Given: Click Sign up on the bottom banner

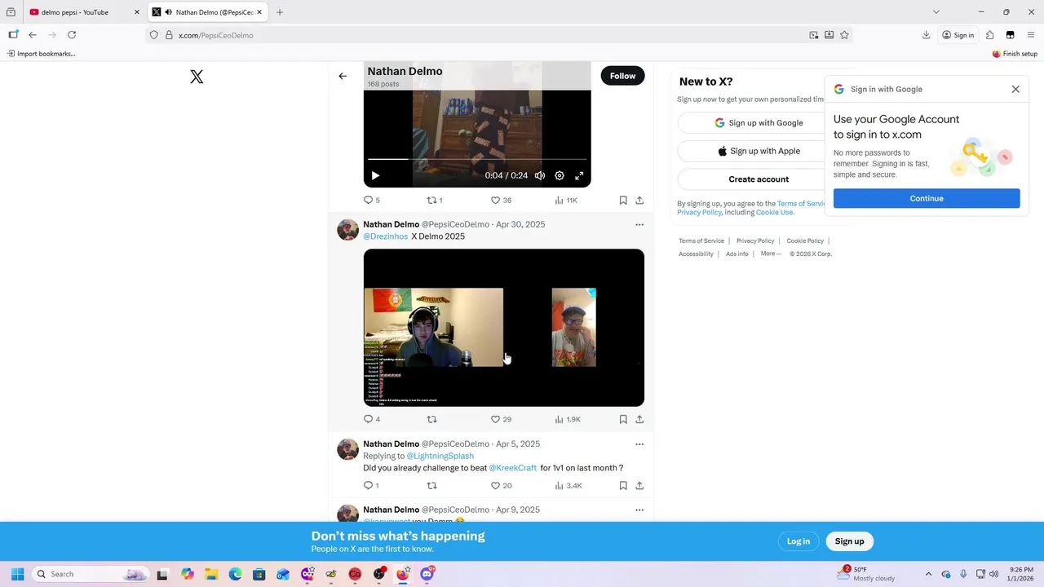Looking at the screenshot, I should click(849, 541).
